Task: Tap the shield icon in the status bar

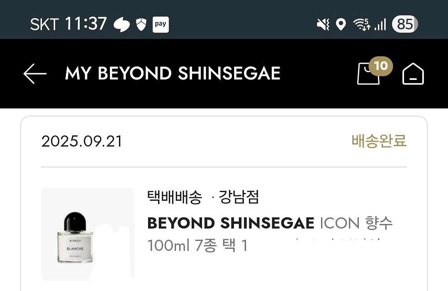Action: (x=141, y=25)
